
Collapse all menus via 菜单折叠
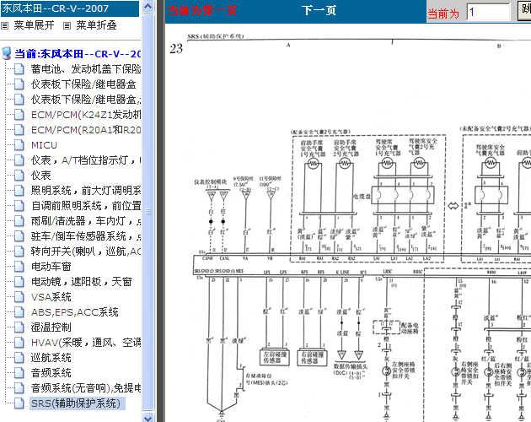[97, 25]
